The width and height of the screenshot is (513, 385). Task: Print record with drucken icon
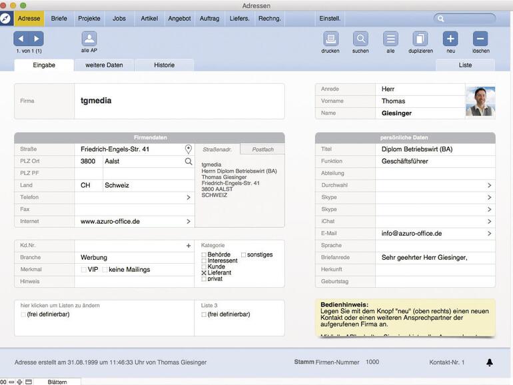pyautogui.click(x=330, y=39)
